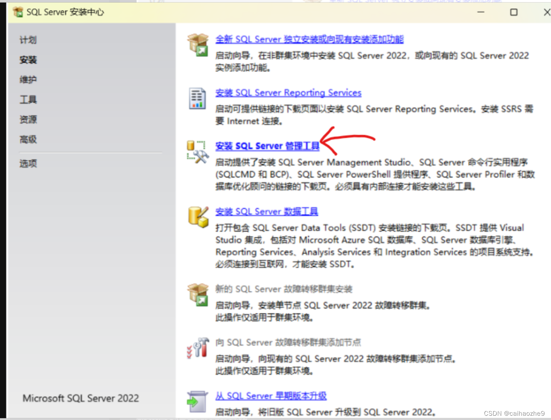Click the box icon next to 故障转移群集安装
The height and width of the screenshot is (420, 551).
point(197,295)
